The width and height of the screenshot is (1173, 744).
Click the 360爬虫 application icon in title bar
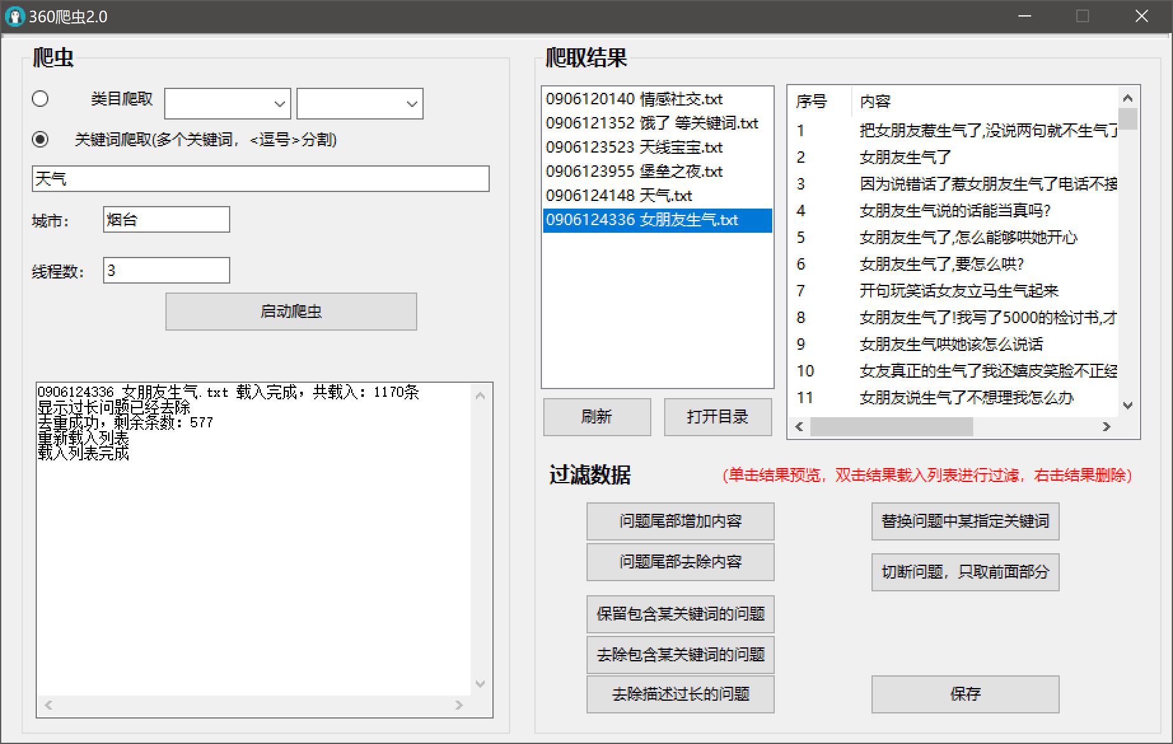coord(14,16)
